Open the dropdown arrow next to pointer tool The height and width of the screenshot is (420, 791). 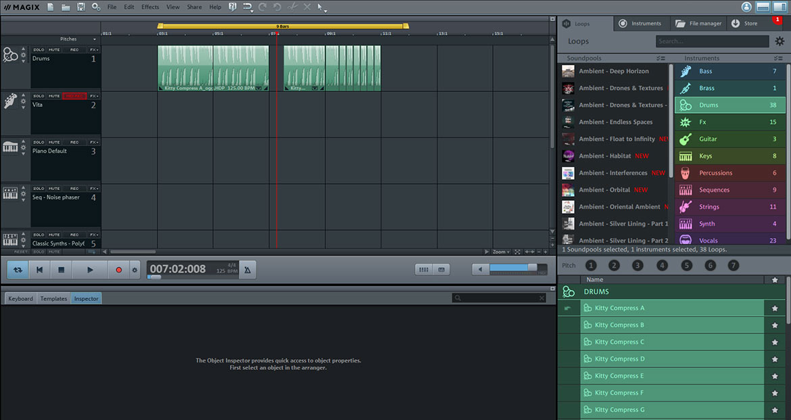(x=325, y=9)
